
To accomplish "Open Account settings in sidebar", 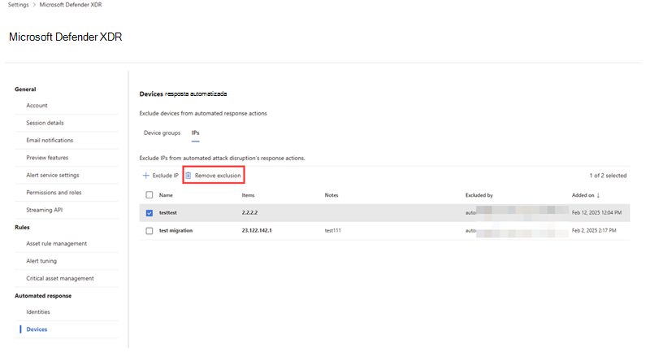I will tap(37, 106).
